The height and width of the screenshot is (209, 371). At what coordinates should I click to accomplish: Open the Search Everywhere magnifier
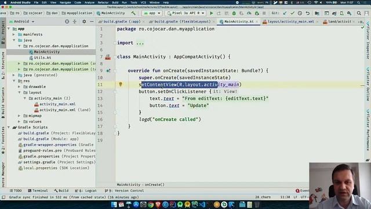359,13
